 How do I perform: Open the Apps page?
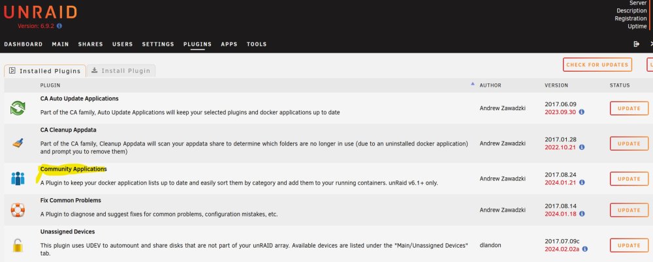click(229, 44)
